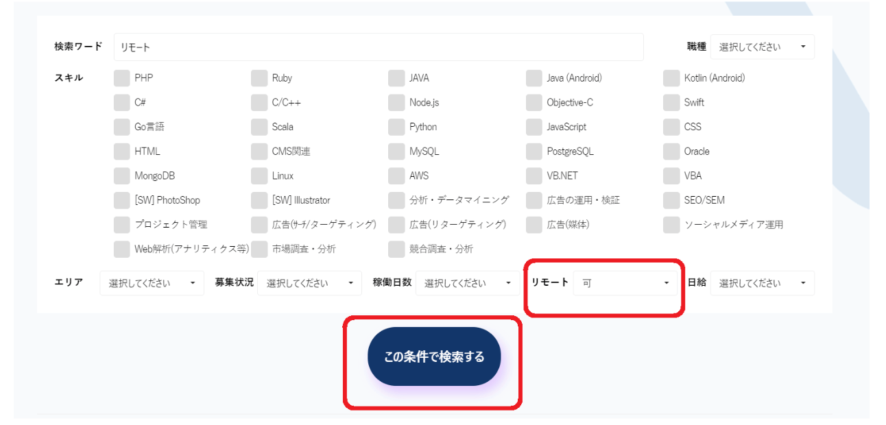Check the プロジェクト管理 checkbox
This screenshot has height=425, width=886.
tap(121, 225)
